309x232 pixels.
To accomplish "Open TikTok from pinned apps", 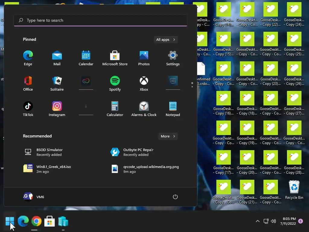I will 28,109.
